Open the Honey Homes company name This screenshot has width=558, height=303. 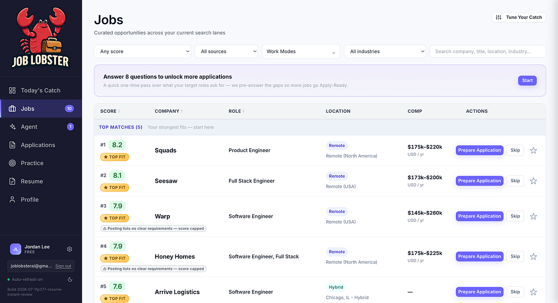pyautogui.click(x=175, y=257)
